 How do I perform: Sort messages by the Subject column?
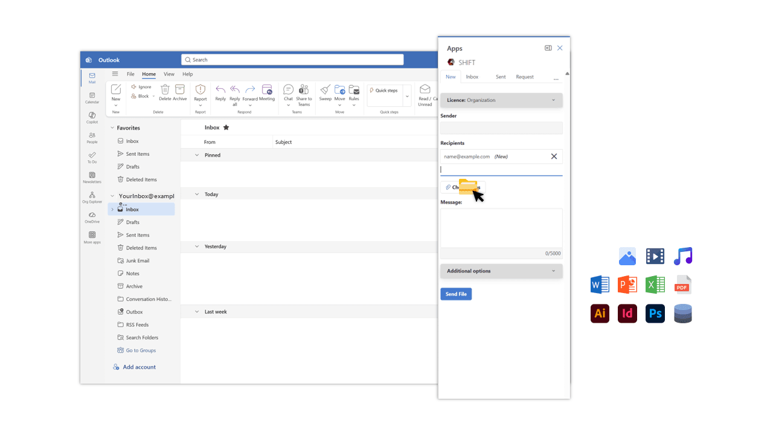(x=284, y=143)
